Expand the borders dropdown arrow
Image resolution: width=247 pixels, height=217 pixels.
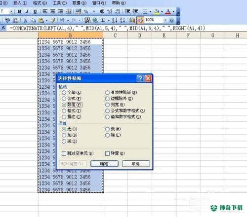150,11
